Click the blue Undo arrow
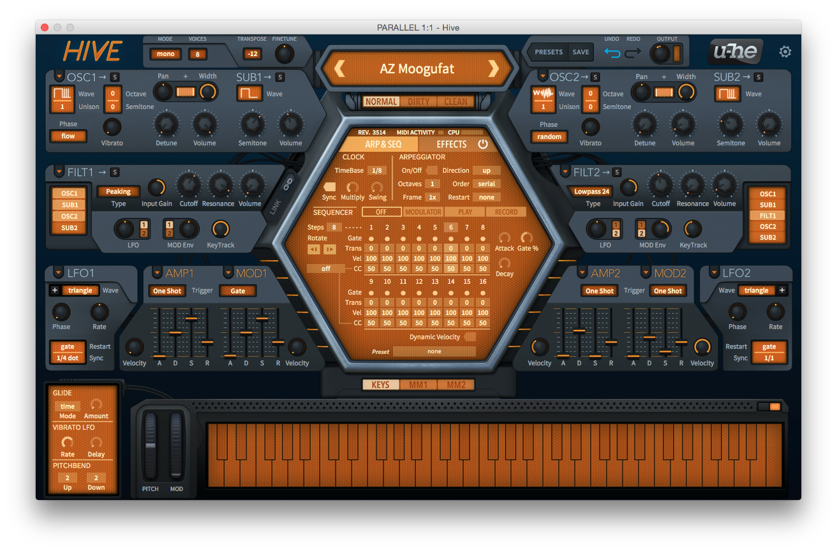The width and height of the screenshot is (837, 551). (x=612, y=53)
